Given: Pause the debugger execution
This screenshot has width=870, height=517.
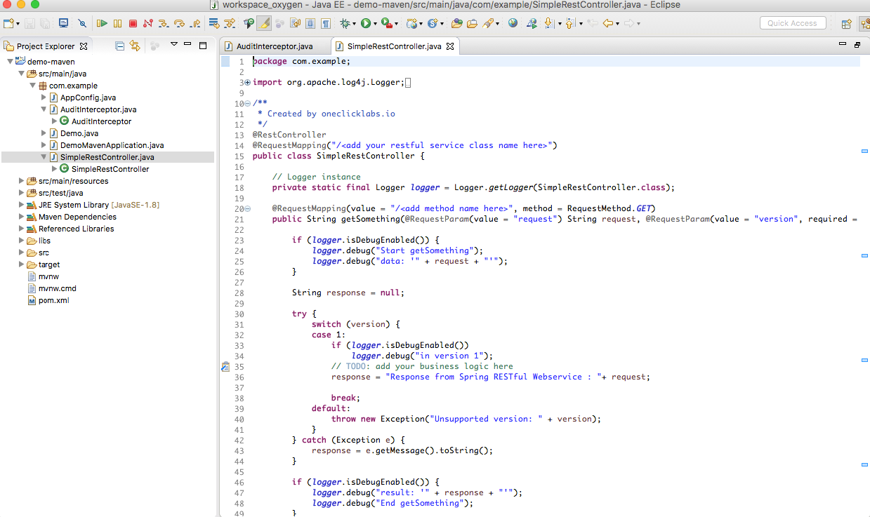Looking at the screenshot, I should point(117,22).
